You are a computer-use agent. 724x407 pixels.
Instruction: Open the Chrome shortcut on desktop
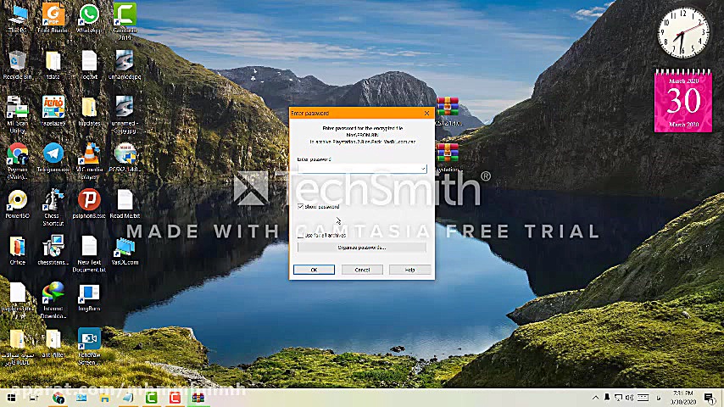point(17,161)
